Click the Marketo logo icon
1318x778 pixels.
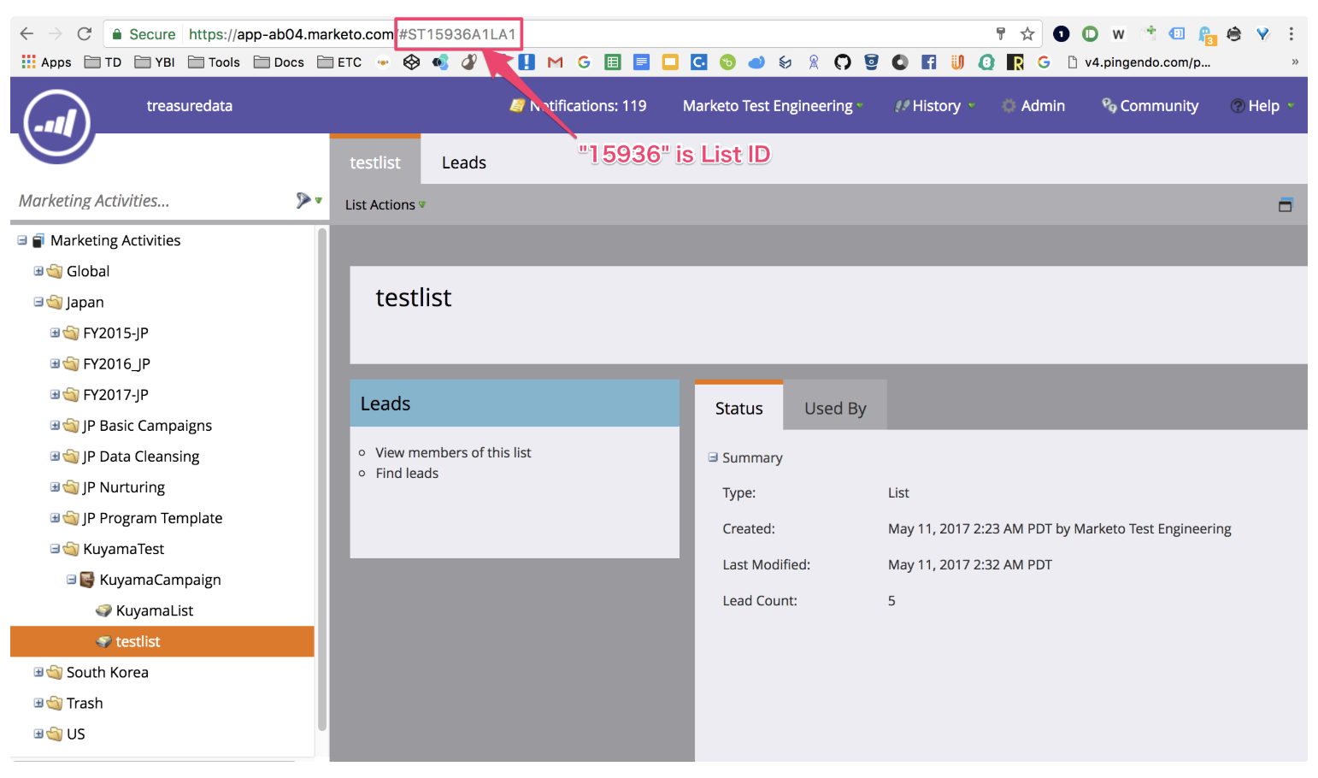tap(56, 124)
